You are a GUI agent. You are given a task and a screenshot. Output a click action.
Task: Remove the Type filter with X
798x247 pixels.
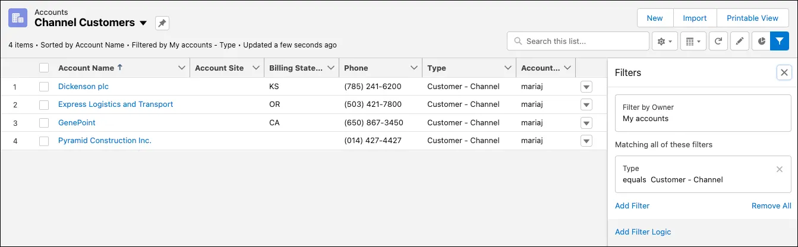click(780, 169)
